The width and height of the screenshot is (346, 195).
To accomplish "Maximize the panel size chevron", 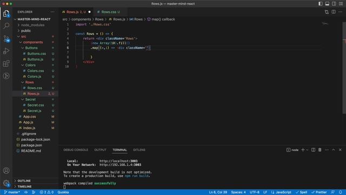I will [x=334, y=150].
